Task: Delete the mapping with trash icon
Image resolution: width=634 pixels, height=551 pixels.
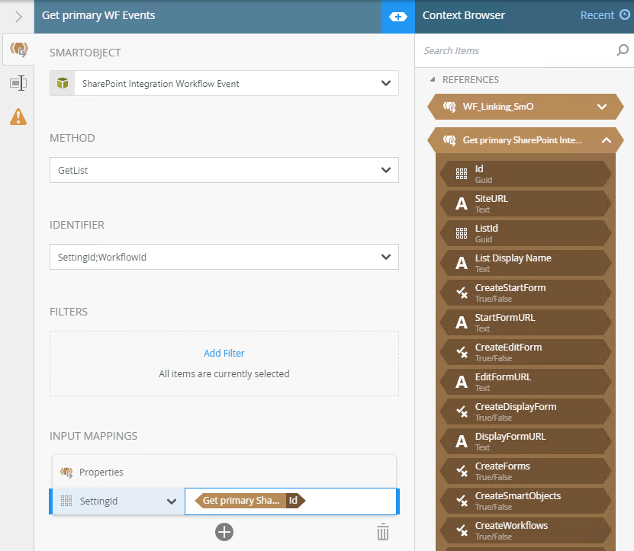Action: (x=383, y=532)
